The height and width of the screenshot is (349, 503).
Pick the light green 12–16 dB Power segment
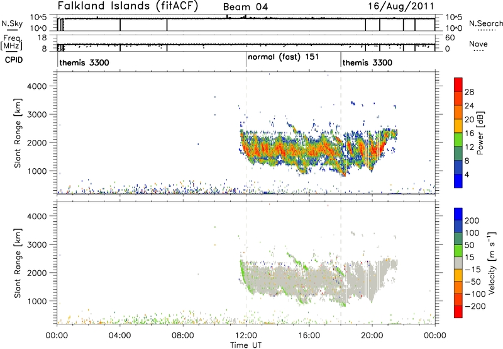coord(458,140)
